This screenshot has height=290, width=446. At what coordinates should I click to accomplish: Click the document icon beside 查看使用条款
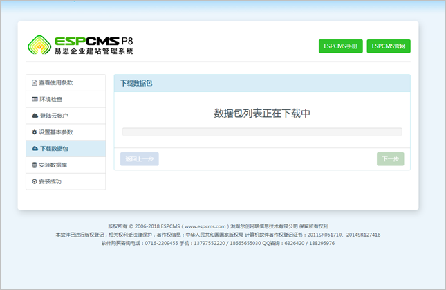tap(35, 83)
